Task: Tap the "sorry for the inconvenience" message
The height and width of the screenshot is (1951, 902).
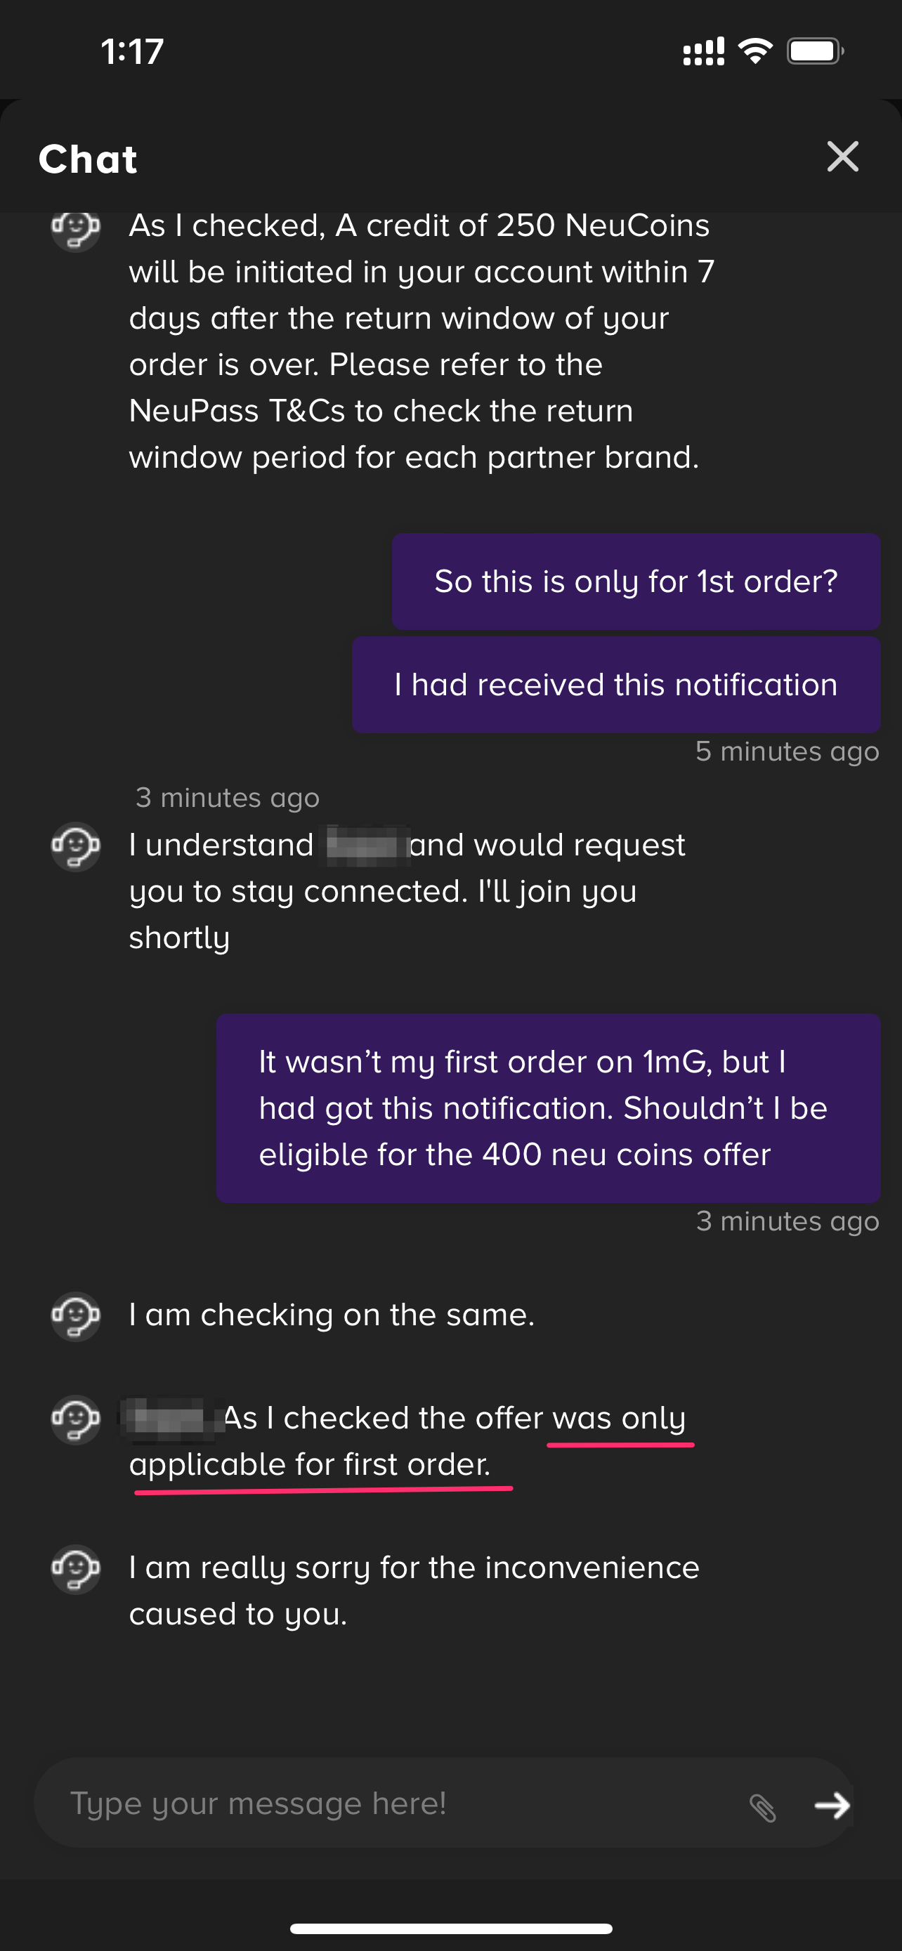Action: (414, 1591)
